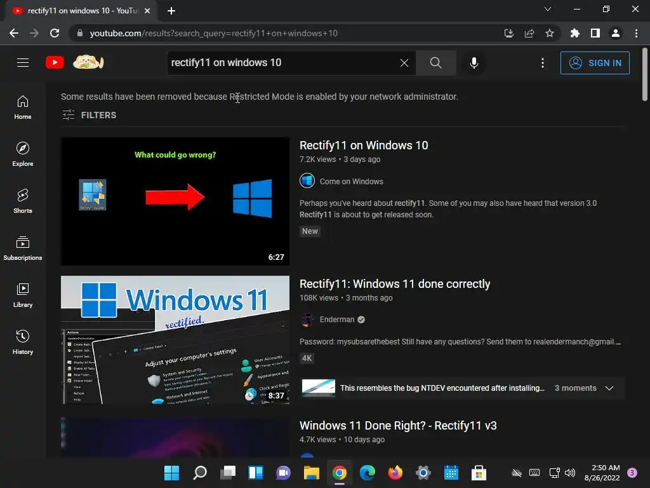Open Task View on taskbar

point(228,473)
